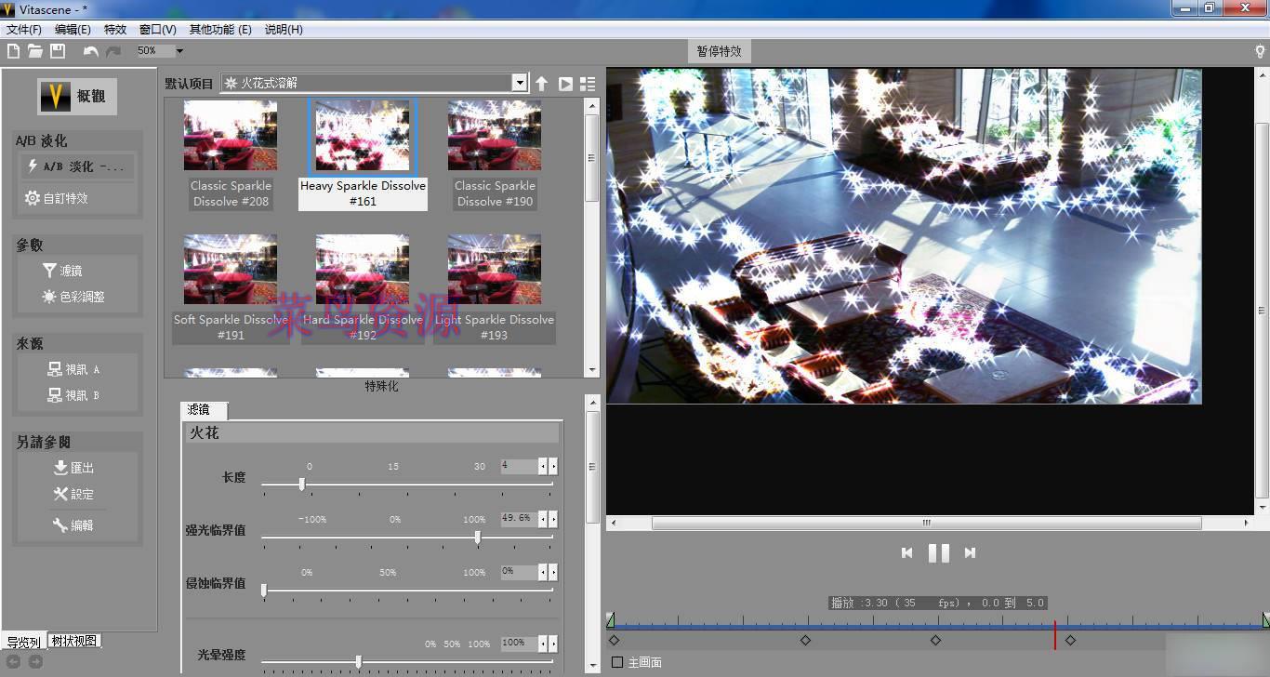This screenshot has width=1270, height=677.
Task: Open 色彩調整 color adjustment
Action: [73, 298]
